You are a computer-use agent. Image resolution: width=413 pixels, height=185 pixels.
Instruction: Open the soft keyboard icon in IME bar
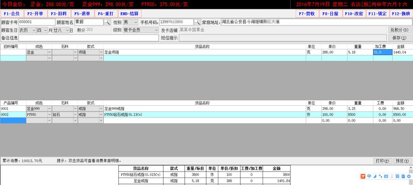(386, 176)
